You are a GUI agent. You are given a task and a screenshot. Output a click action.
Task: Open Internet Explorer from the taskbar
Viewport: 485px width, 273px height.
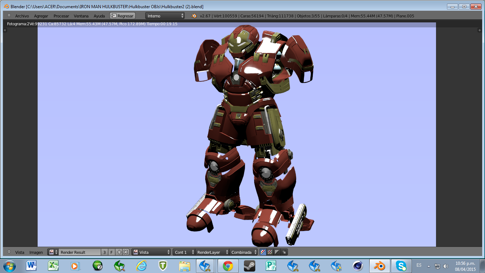tap(141, 266)
